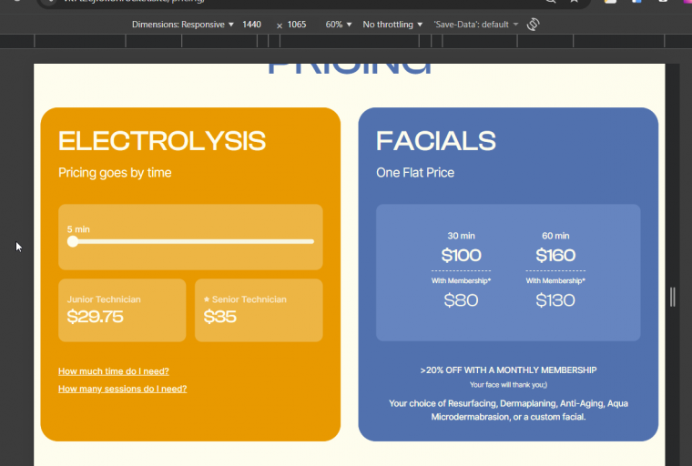
Task: Click the star icon next to Senior Technician
Action: pos(207,299)
